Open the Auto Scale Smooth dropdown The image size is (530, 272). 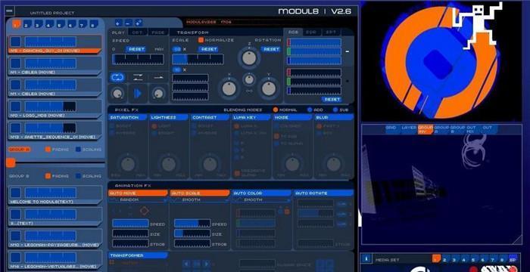click(200, 199)
